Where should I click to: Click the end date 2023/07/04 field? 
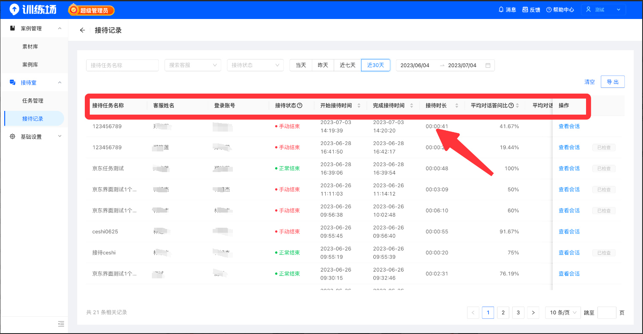pyautogui.click(x=462, y=65)
